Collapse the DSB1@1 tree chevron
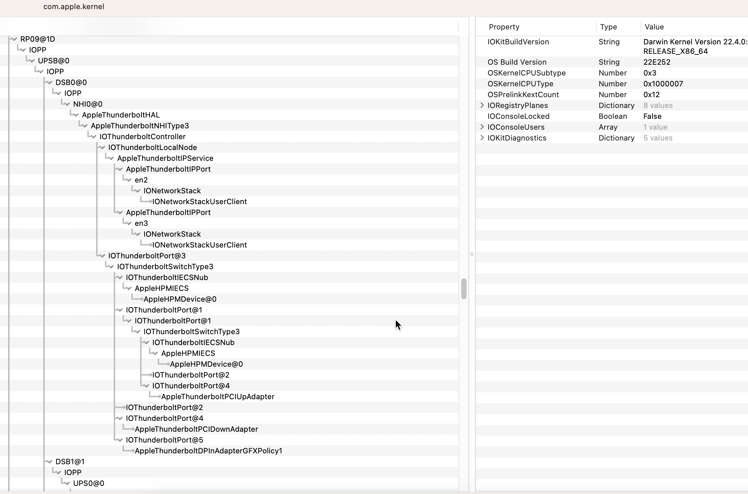 tap(50, 462)
